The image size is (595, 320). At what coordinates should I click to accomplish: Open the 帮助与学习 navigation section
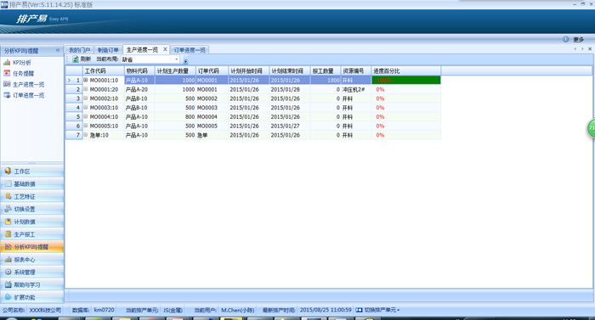point(32,284)
